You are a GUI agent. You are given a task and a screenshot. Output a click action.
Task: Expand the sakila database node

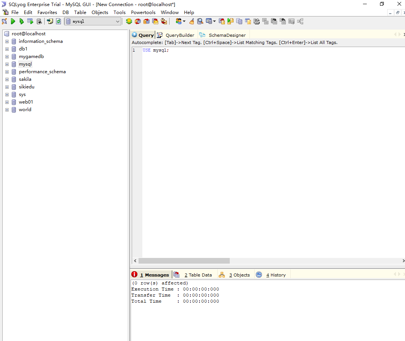coord(7,80)
